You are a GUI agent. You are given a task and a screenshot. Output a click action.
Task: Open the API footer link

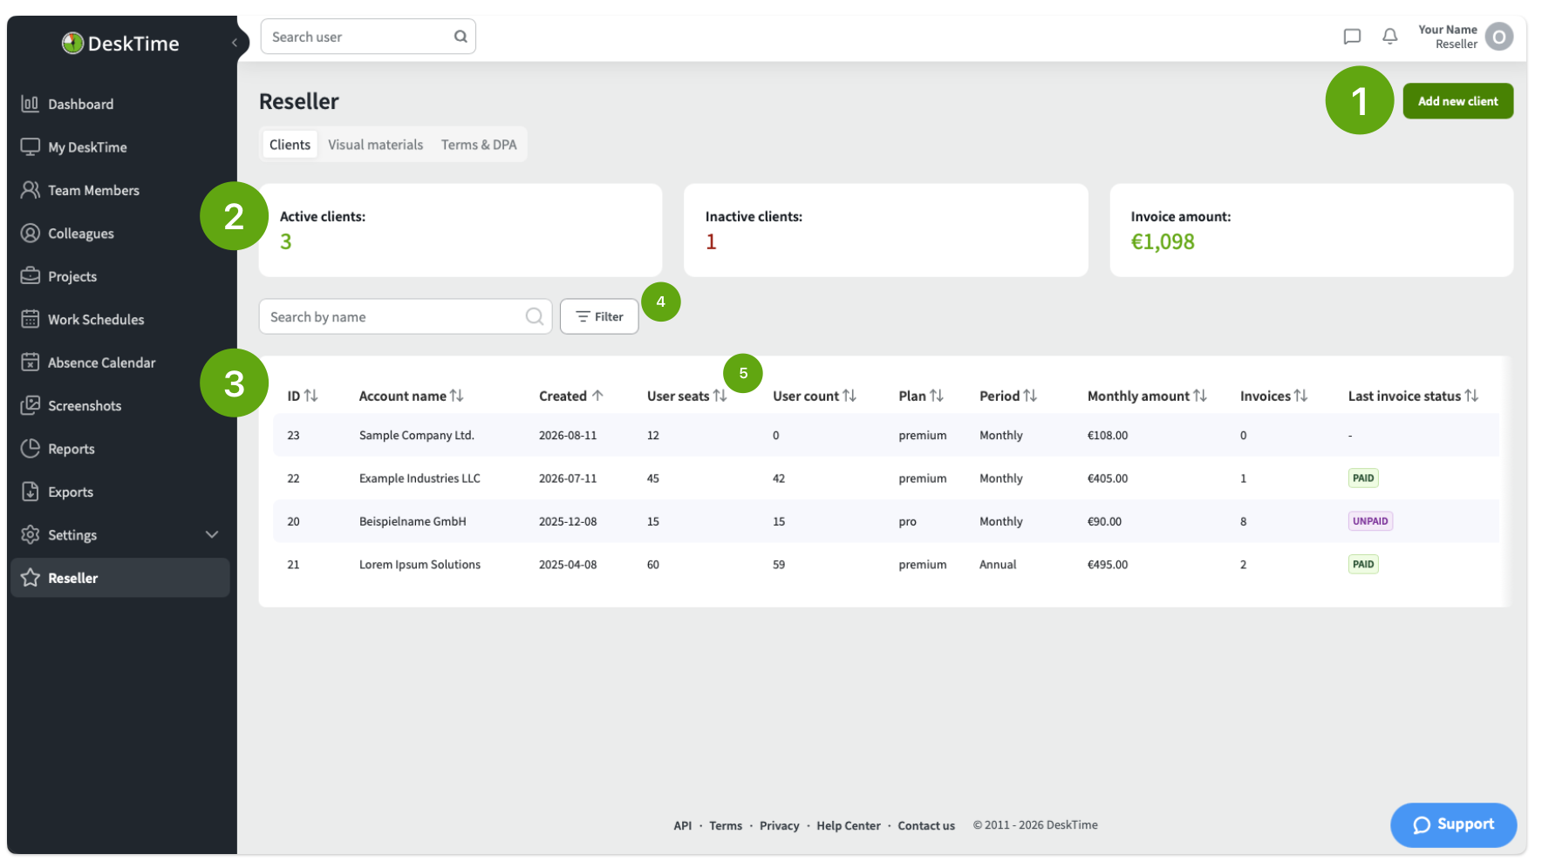pos(682,825)
